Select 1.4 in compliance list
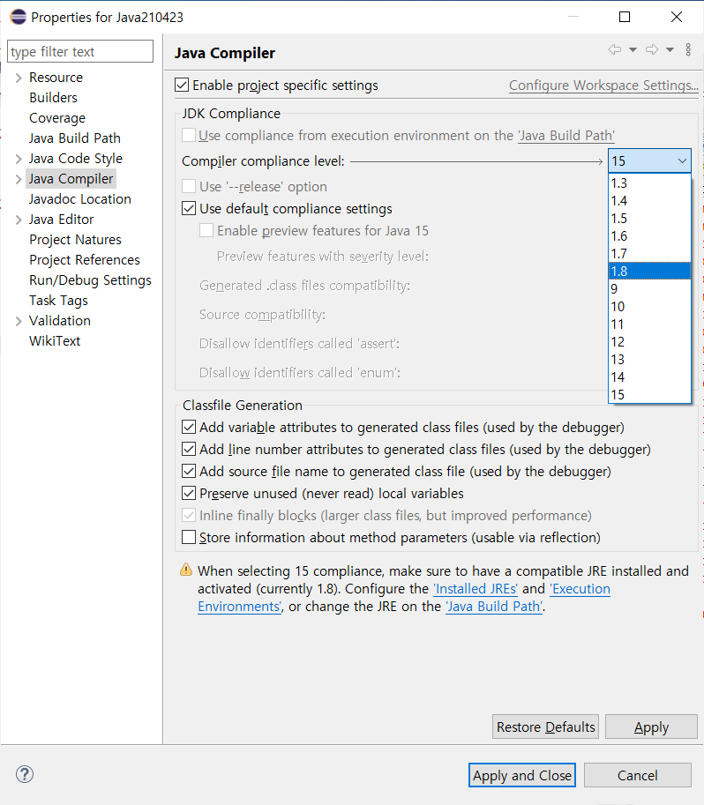704x805 pixels. tap(649, 201)
